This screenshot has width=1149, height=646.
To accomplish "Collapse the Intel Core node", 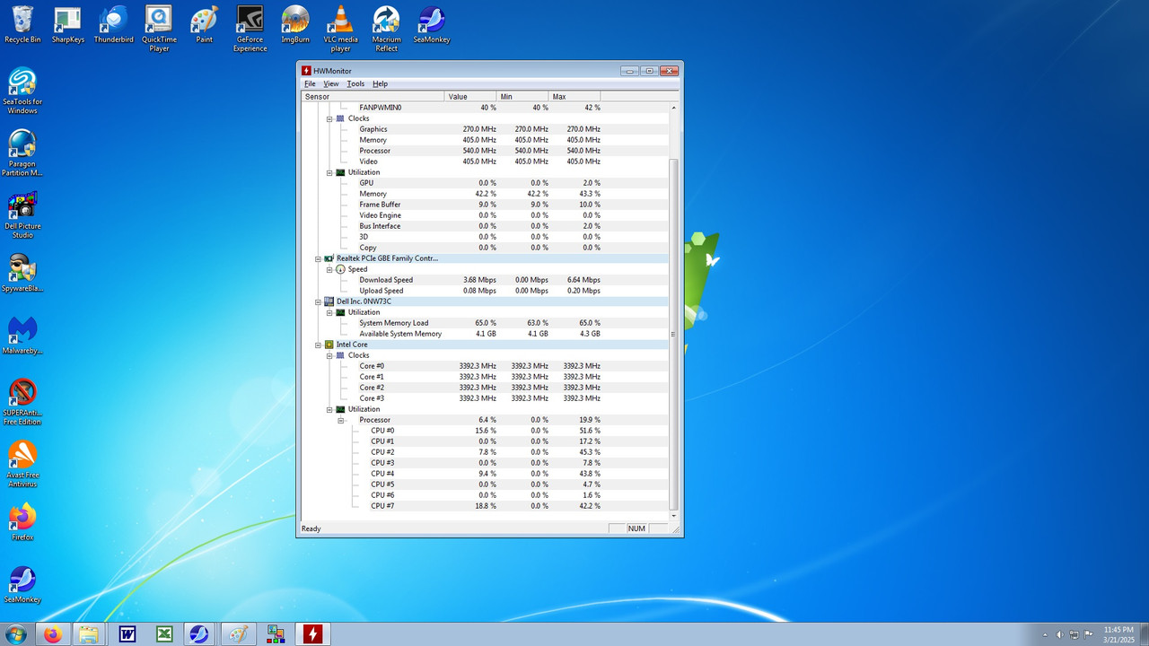I will (318, 345).
